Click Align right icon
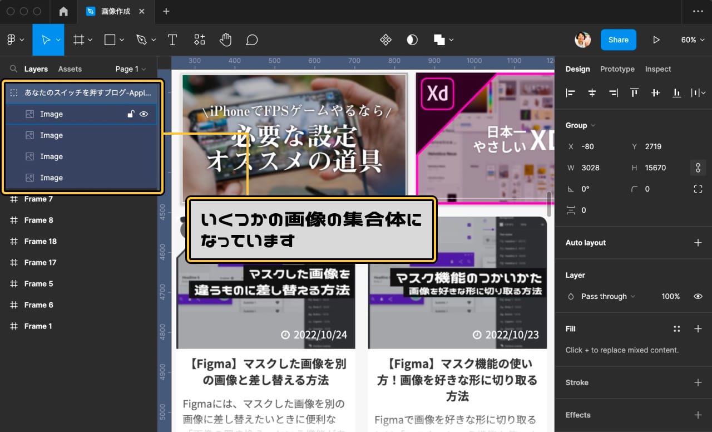The height and width of the screenshot is (432, 712). pyautogui.click(x=613, y=93)
